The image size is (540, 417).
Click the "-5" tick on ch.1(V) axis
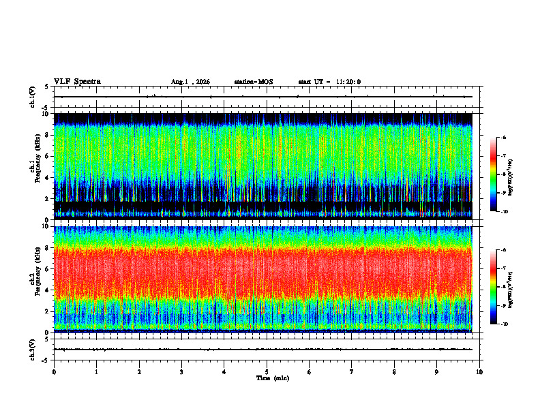pos(46,108)
